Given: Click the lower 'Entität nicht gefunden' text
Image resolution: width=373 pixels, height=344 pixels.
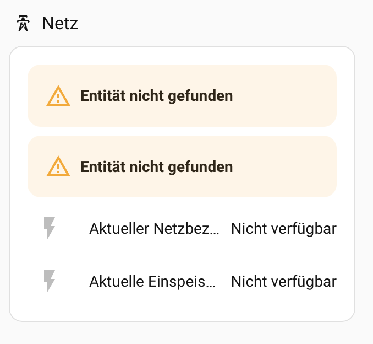Looking at the screenshot, I should pyautogui.click(x=157, y=166).
